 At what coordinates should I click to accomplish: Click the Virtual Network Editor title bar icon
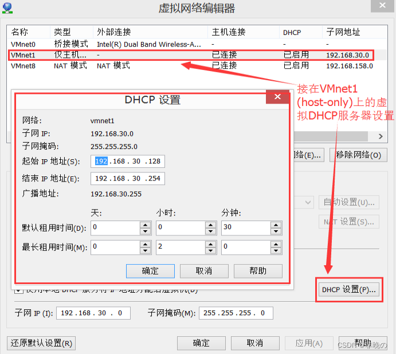(7, 8)
